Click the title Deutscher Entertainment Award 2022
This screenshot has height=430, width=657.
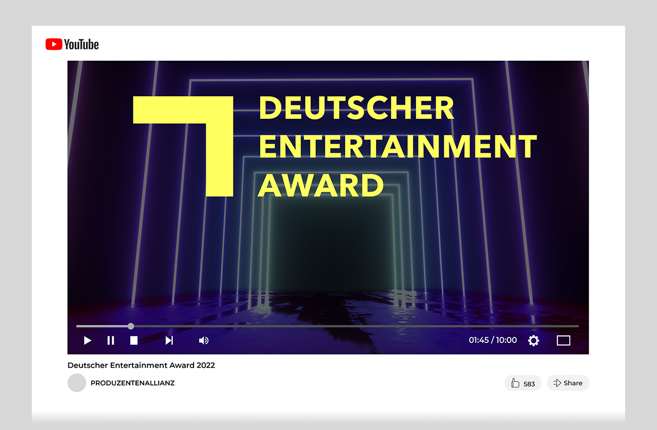click(141, 365)
